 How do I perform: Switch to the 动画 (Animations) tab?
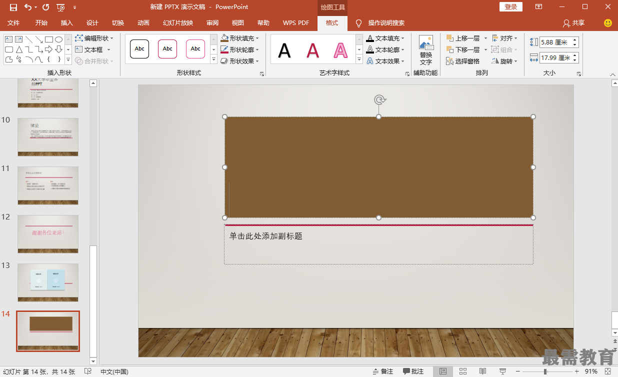(143, 23)
